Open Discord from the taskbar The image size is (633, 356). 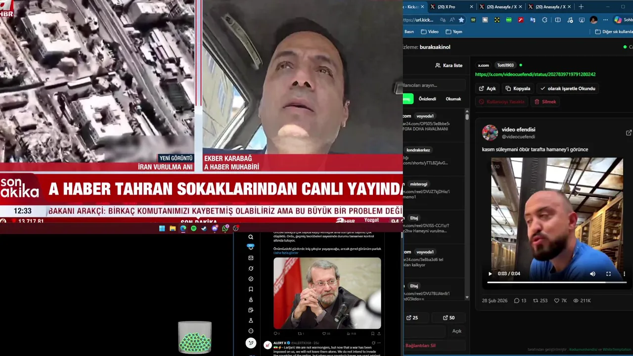pyautogui.click(x=215, y=228)
